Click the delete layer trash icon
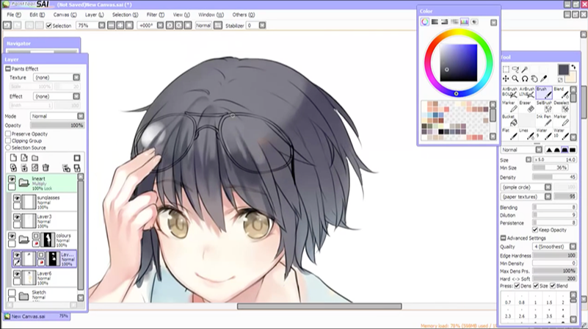This screenshot has width=588, height=329. [x=45, y=168]
